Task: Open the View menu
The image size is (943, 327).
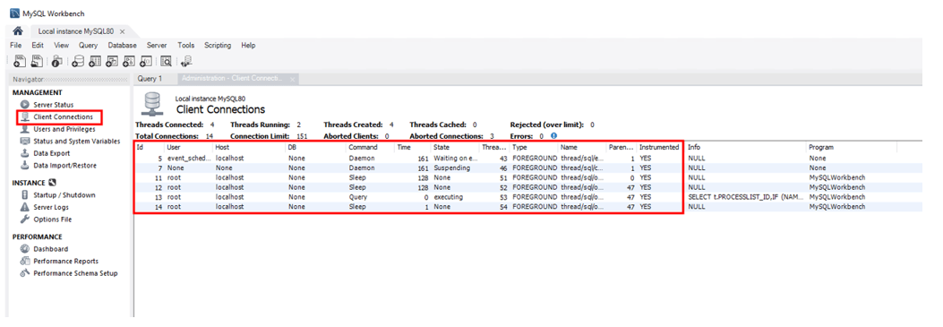Action: 61,45
